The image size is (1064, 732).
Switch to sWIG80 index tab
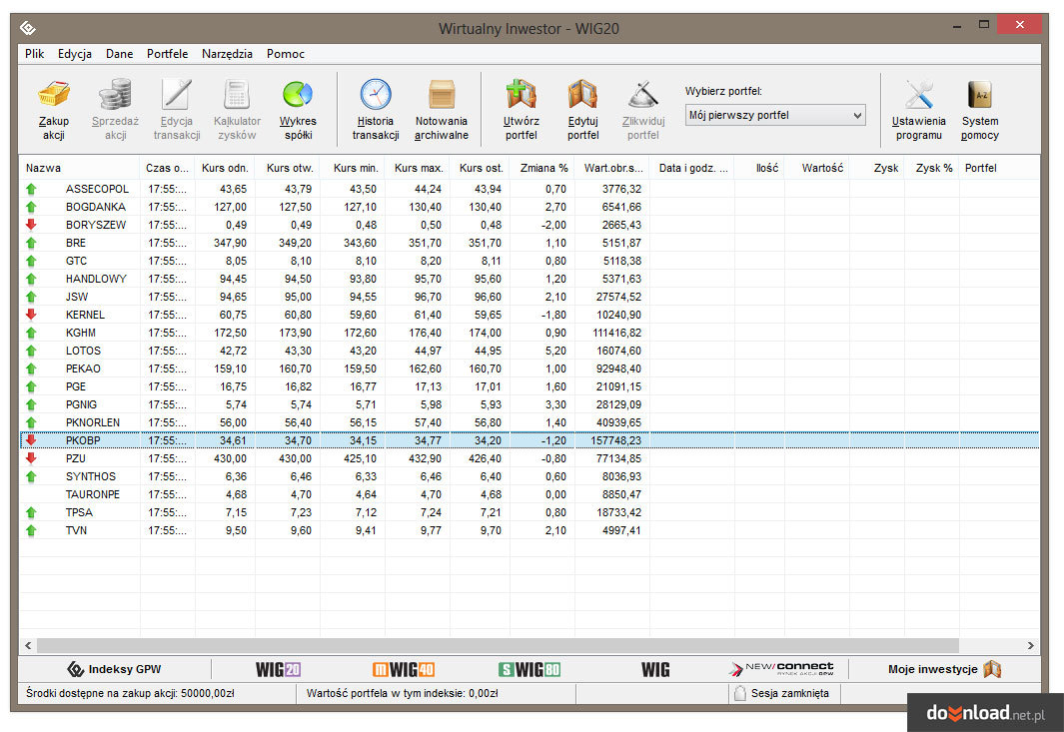[530, 670]
